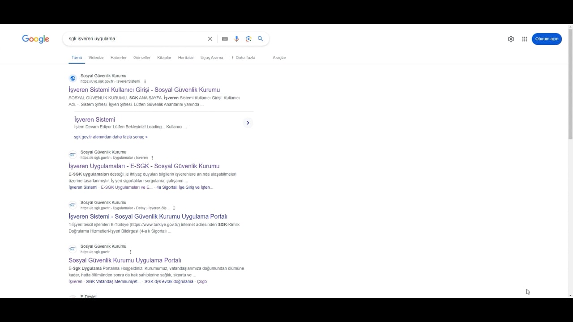This screenshot has height=322, width=573.
Task: Clear the search box with the X icon
Action: coord(210,39)
